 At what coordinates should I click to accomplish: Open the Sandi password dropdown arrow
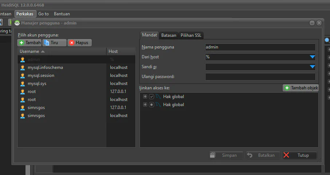pyautogui.click(x=312, y=67)
